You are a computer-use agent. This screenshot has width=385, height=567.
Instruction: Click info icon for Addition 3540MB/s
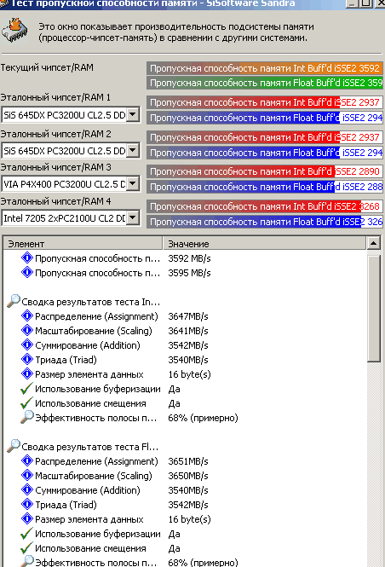(x=27, y=490)
